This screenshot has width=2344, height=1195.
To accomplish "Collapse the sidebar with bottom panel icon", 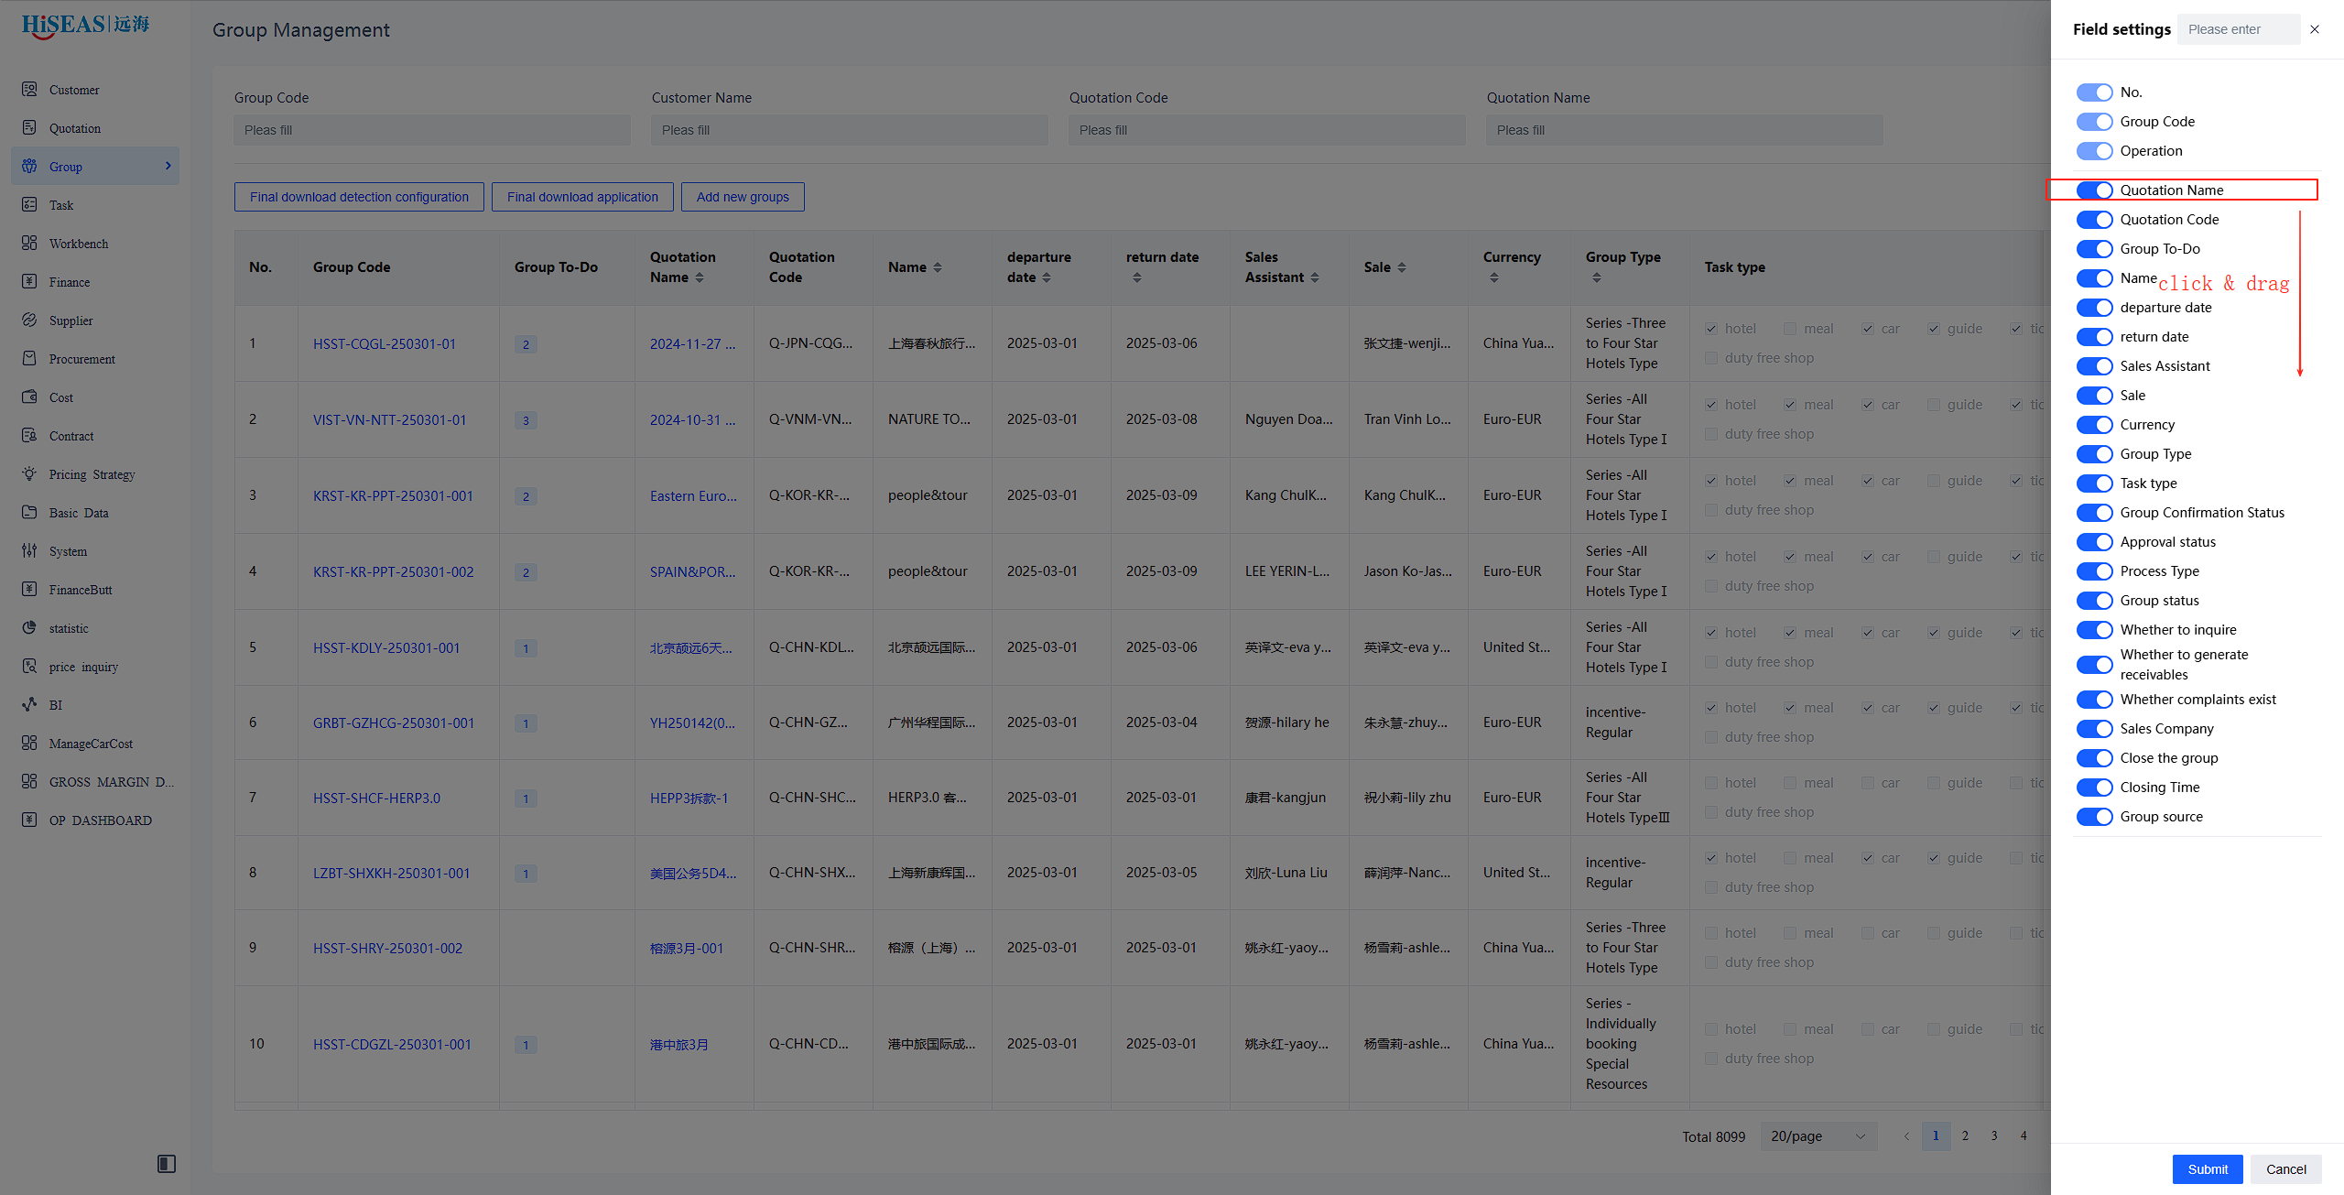I will tap(167, 1164).
